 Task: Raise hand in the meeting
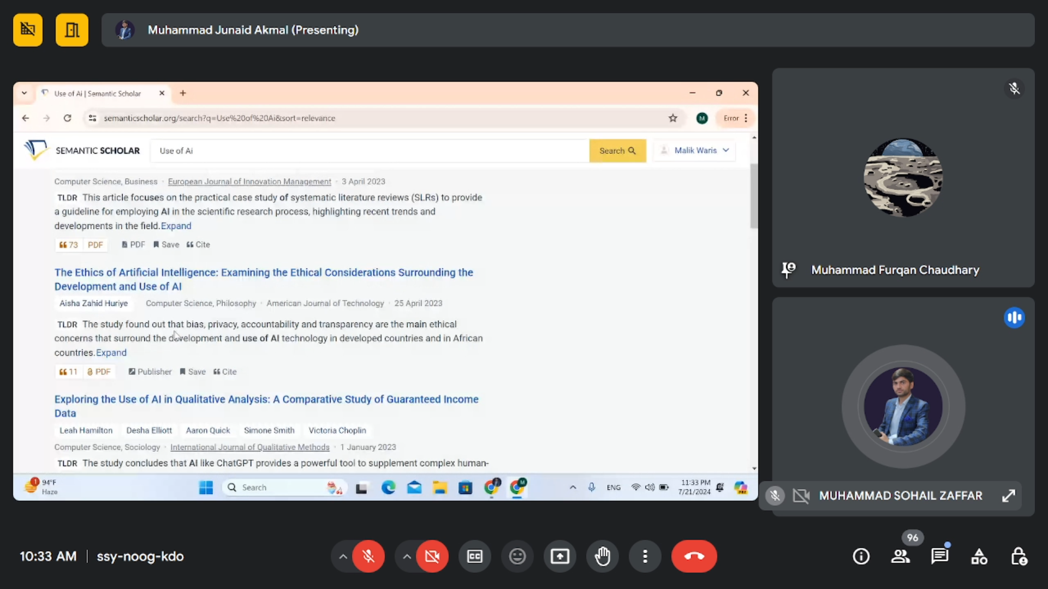coord(603,556)
